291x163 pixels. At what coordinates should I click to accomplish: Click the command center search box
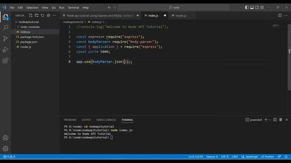[x=174, y=8]
